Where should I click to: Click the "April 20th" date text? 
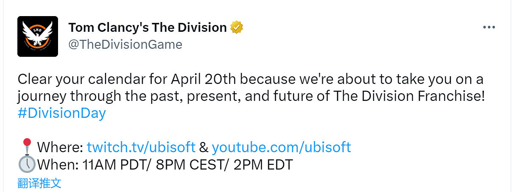pos(199,79)
